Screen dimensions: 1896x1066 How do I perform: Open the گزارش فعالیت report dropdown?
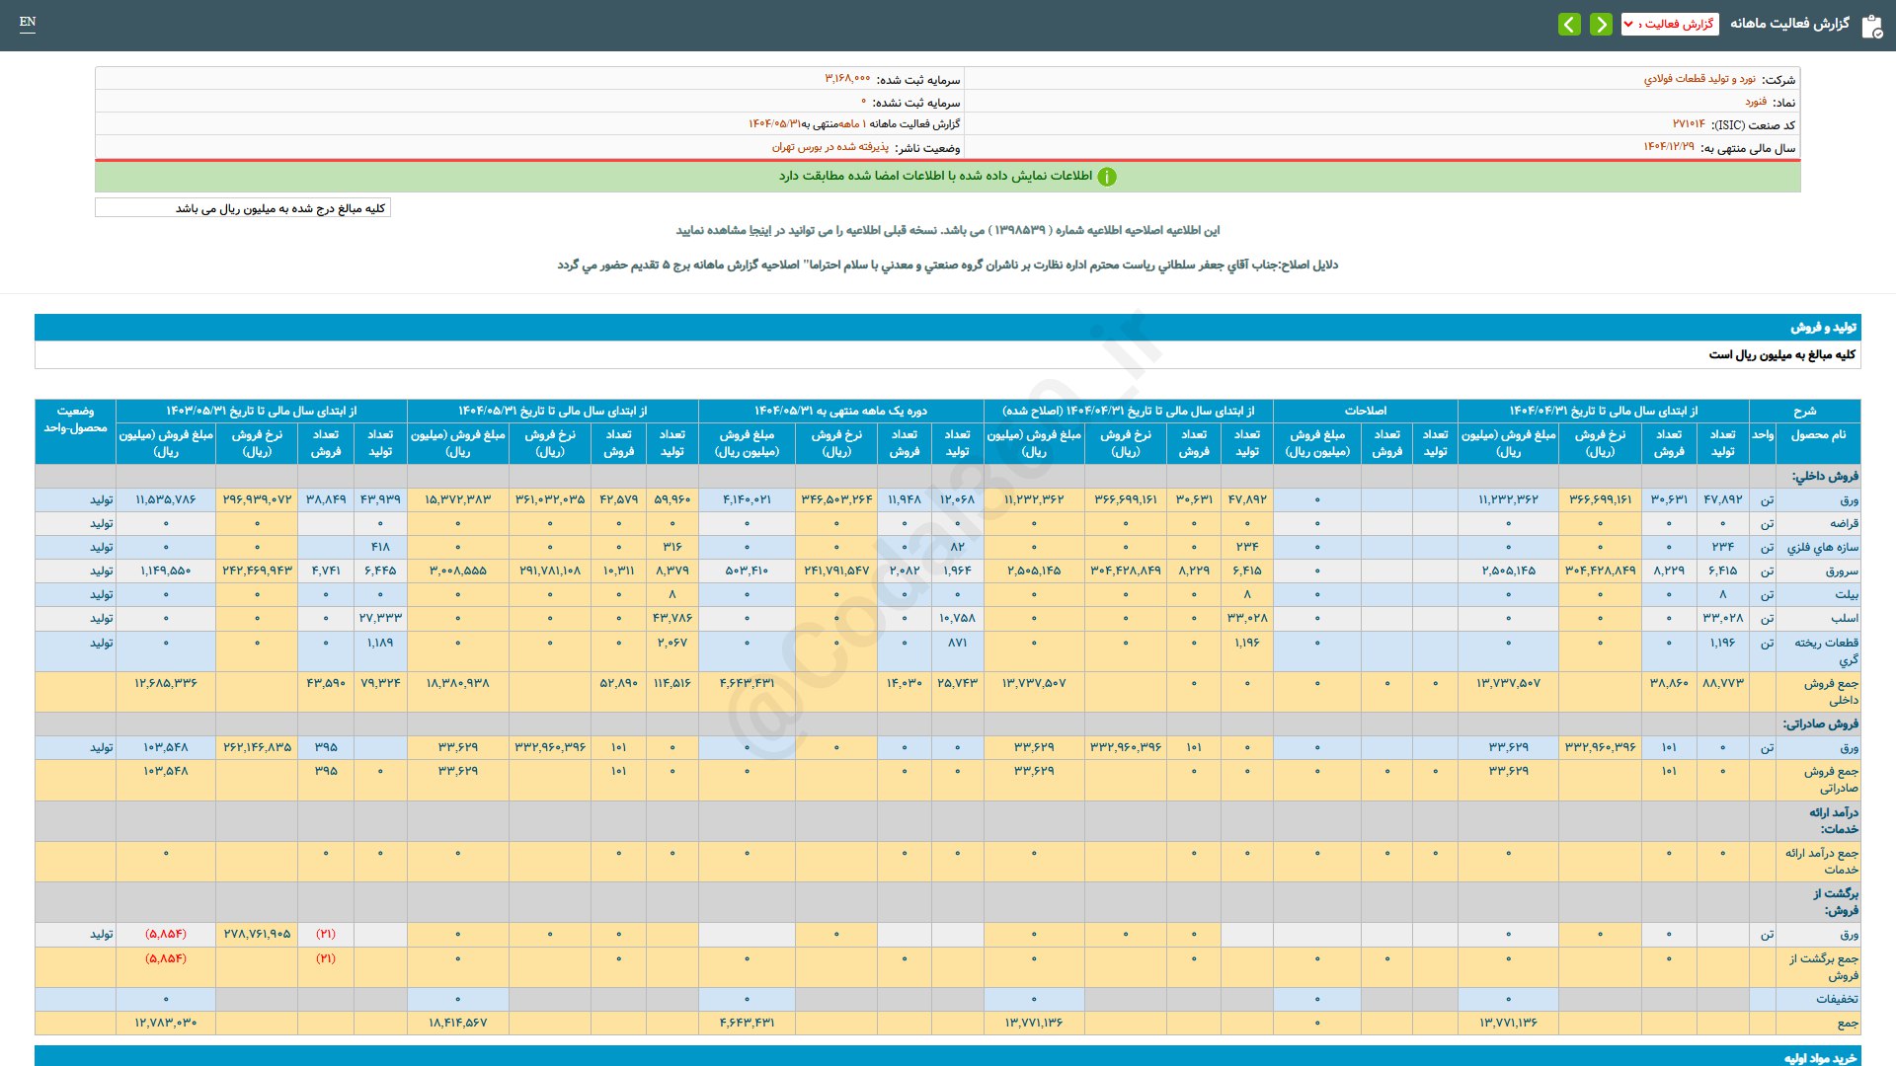[x=1669, y=24]
